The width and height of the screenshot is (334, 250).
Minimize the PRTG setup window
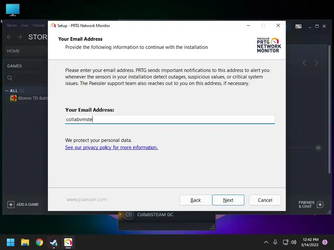[248, 25]
